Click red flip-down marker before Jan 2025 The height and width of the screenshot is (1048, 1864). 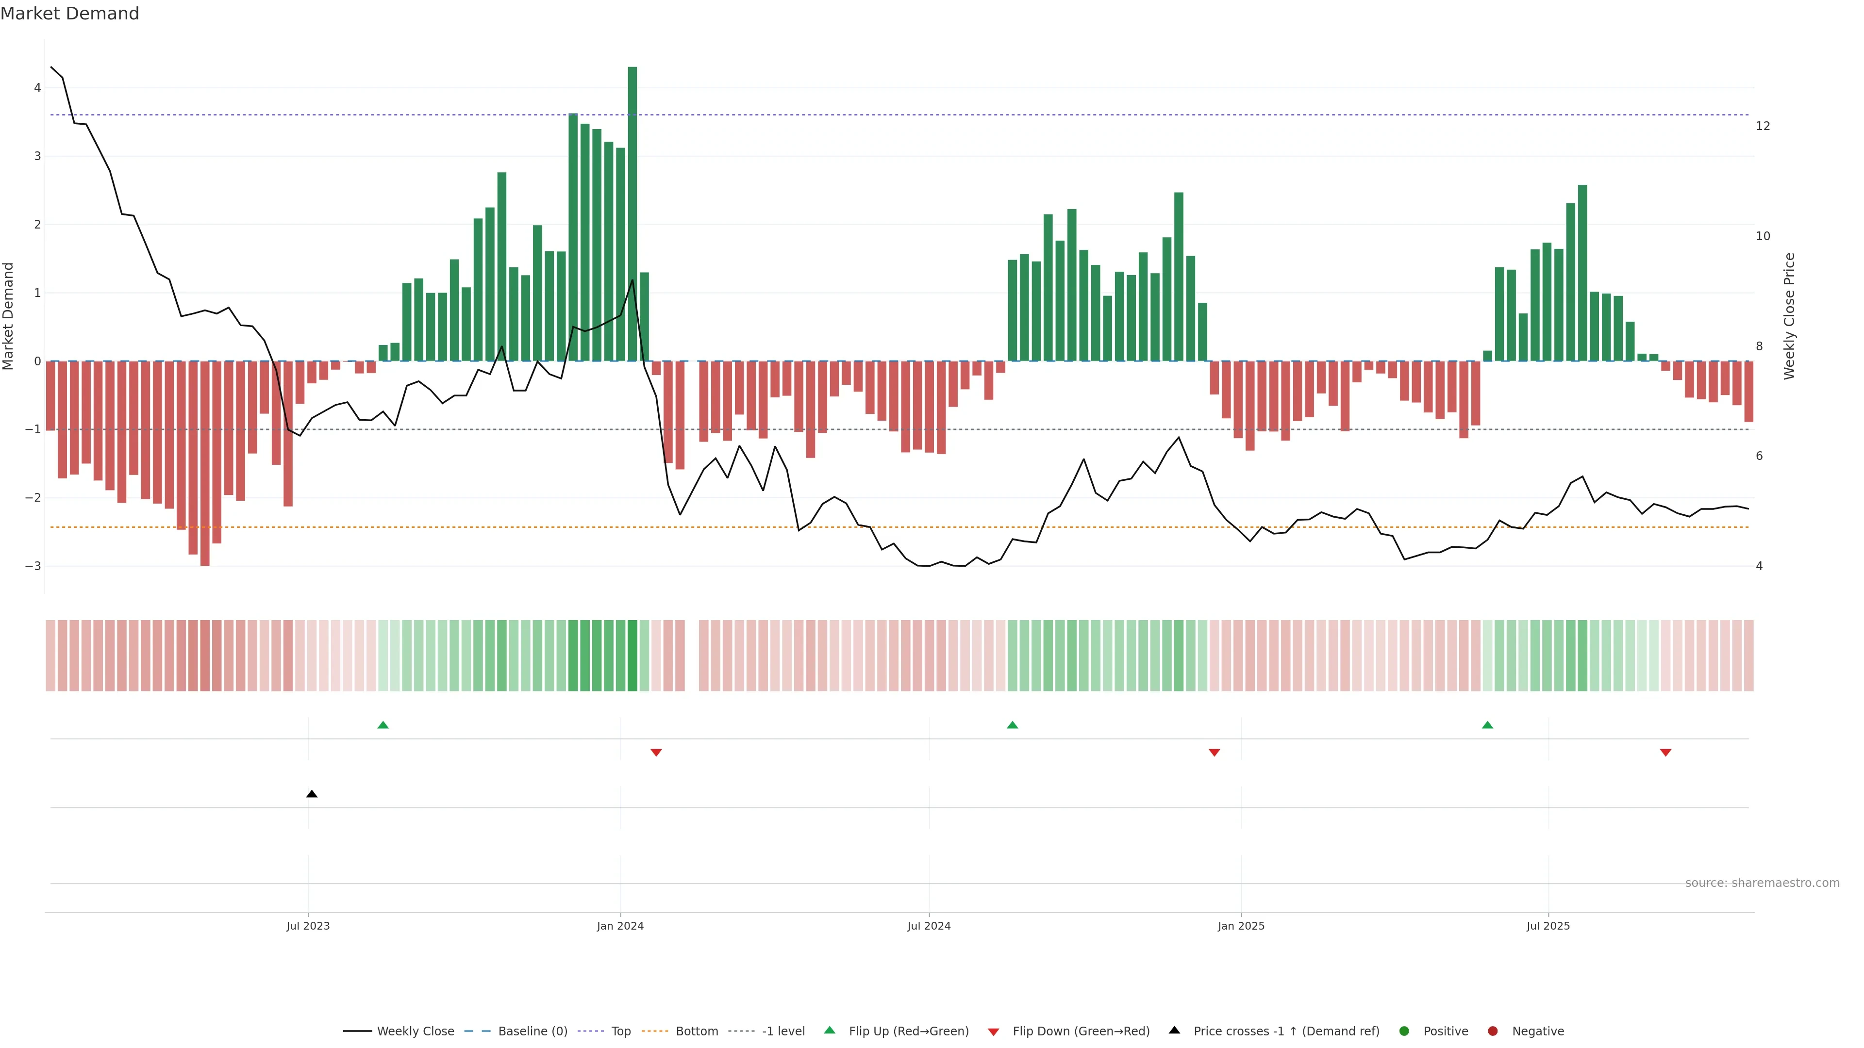coord(1214,753)
